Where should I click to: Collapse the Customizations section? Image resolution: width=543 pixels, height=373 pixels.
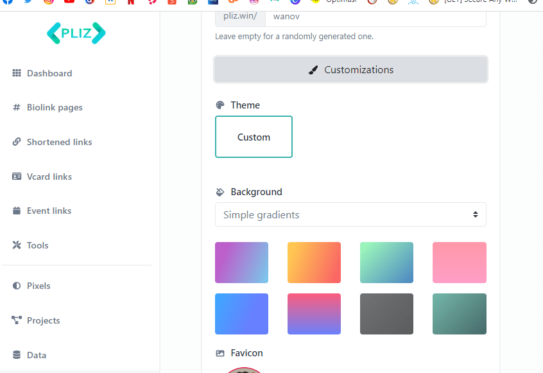[350, 70]
